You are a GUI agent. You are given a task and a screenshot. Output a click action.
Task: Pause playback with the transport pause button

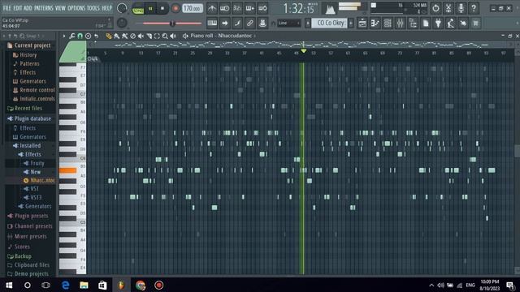(x=150, y=9)
